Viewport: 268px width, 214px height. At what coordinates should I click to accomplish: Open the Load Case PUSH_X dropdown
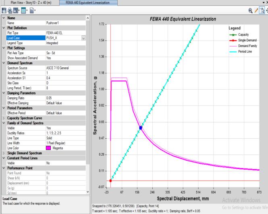coord(83,38)
